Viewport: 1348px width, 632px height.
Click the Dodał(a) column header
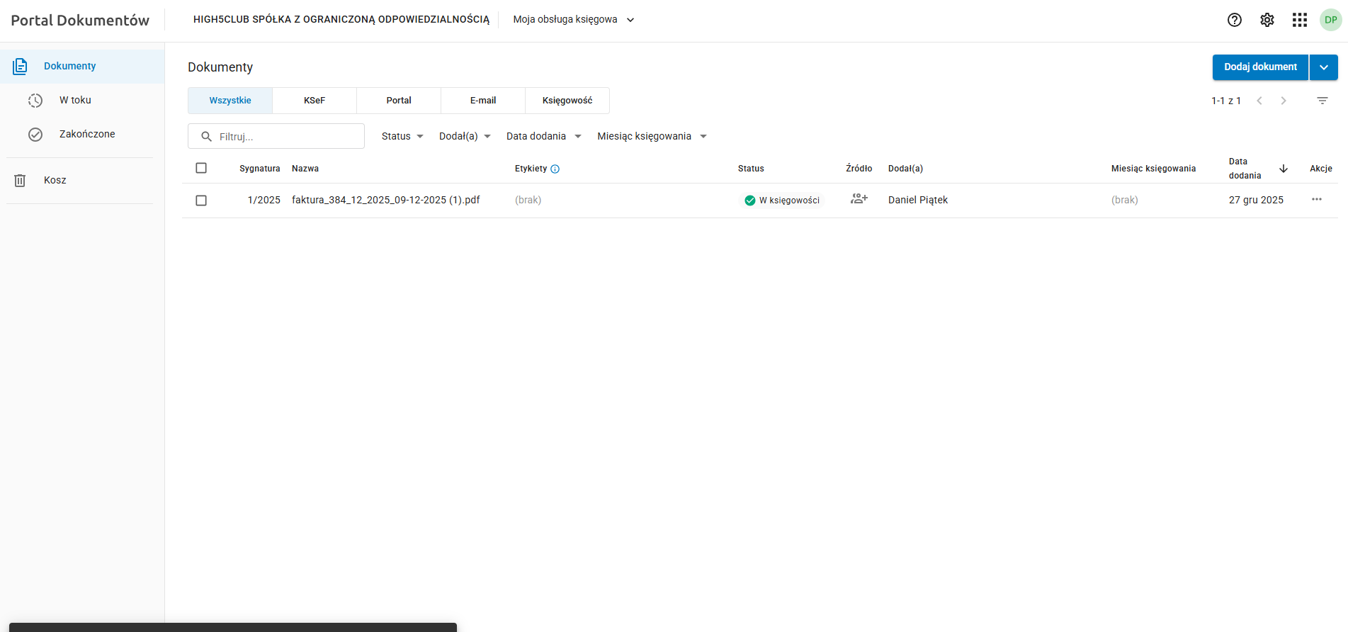tap(905, 169)
